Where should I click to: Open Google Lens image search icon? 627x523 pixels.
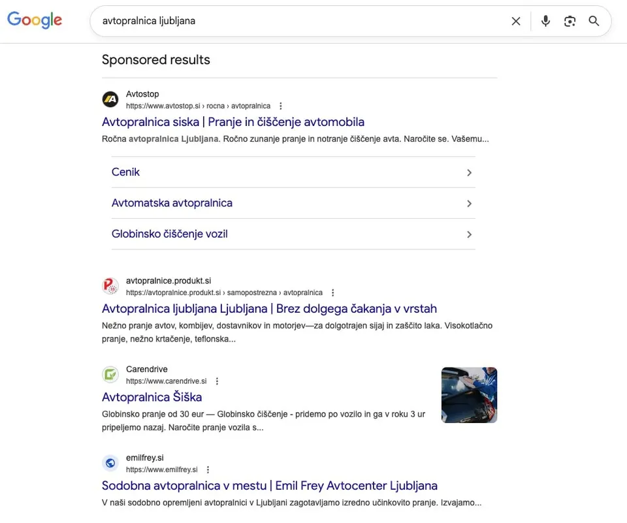point(570,21)
